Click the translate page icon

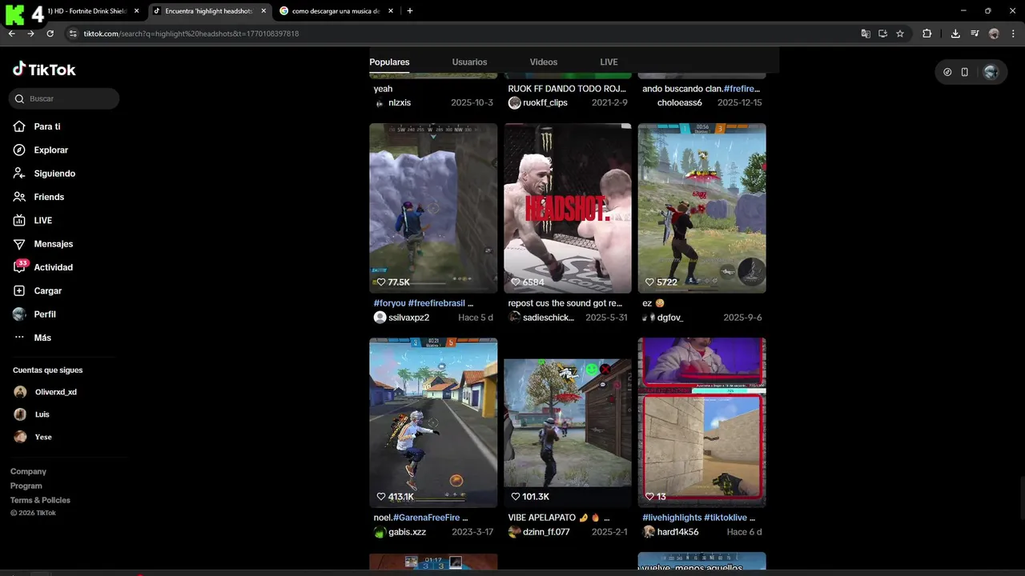point(866,34)
